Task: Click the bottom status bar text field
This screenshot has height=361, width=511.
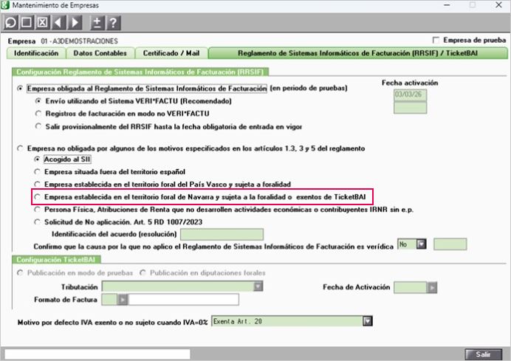Action: 97,354
